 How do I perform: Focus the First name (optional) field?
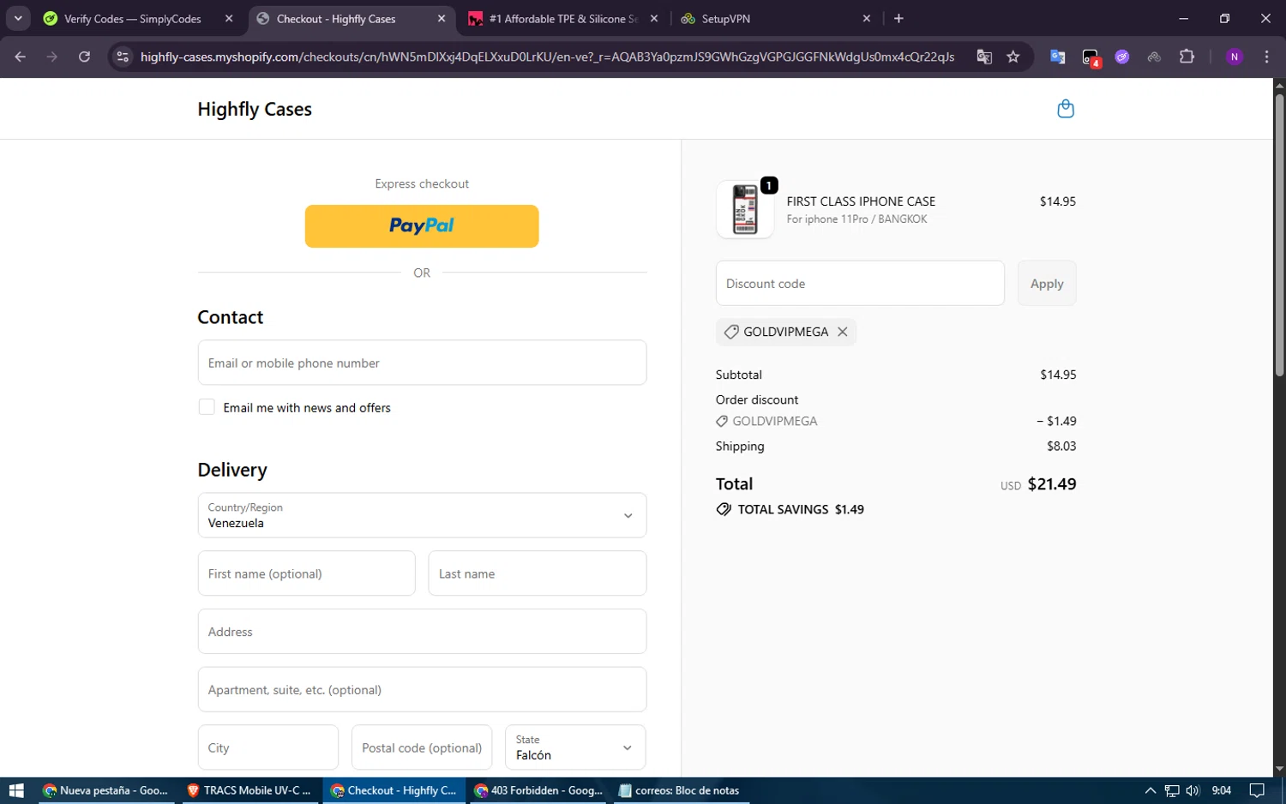[x=307, y=573]
